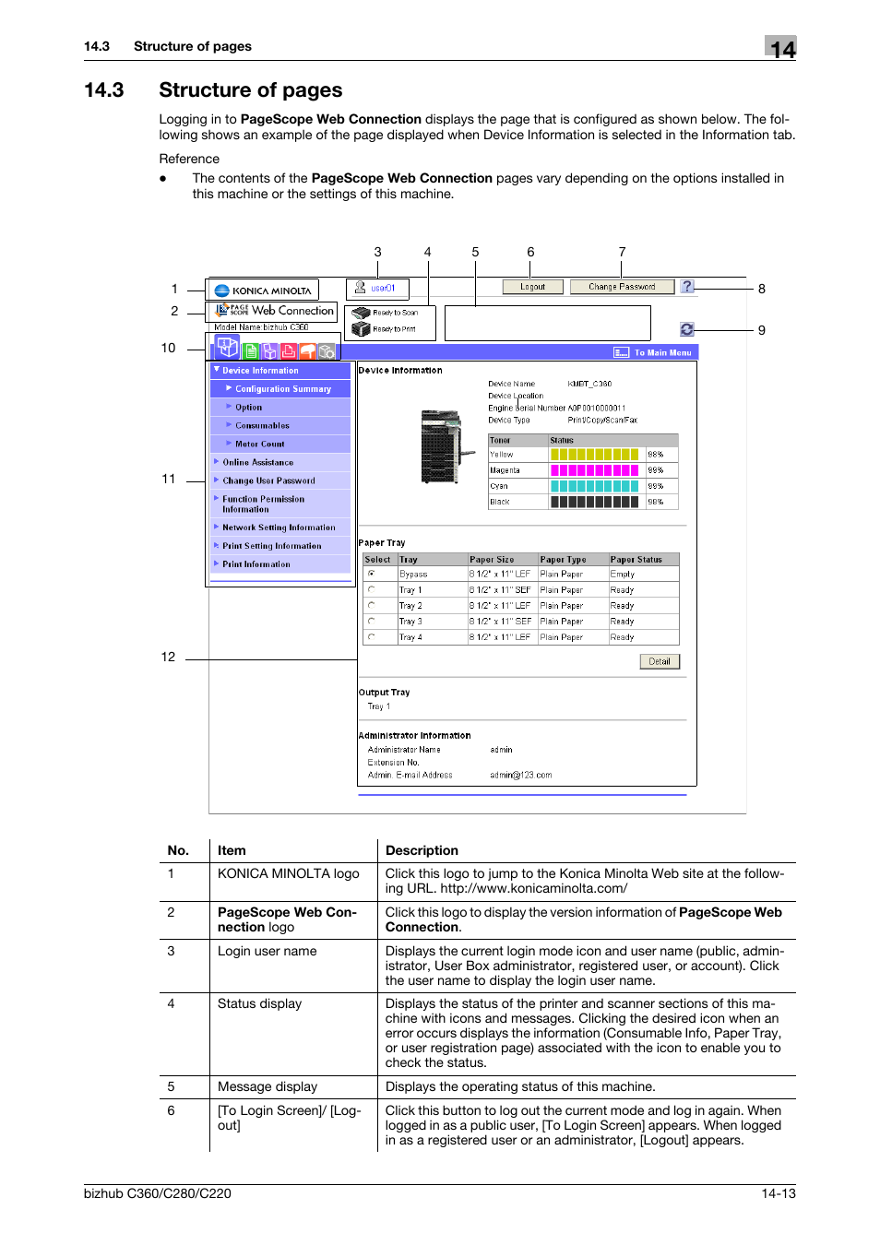Open the purple Box tab icon
Image resolution: width=880 pixels, height=1245 pixels.
click(269, 350)
